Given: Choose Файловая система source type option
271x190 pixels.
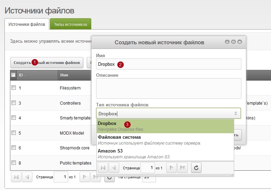Looking at the screenshot, I should (165, 140).
